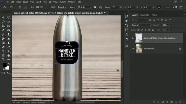Select the Dodge tool
The width and height of the screenshot is (186, 104).
pyautogui.click(x=3, y=47)
